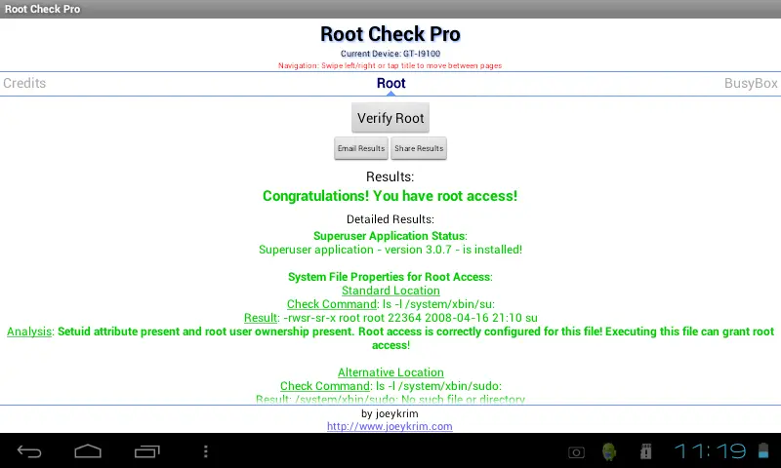Select the Root page tab

click(x=391, y=83)
